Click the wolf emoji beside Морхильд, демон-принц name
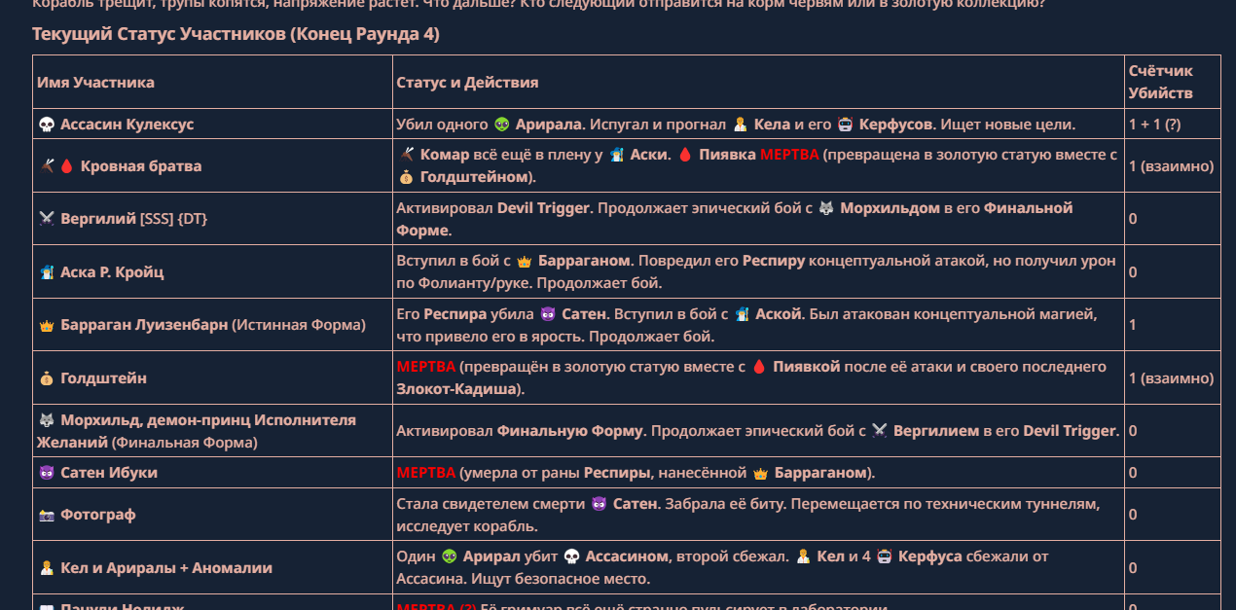1236x610 pixels. [46, 420]
